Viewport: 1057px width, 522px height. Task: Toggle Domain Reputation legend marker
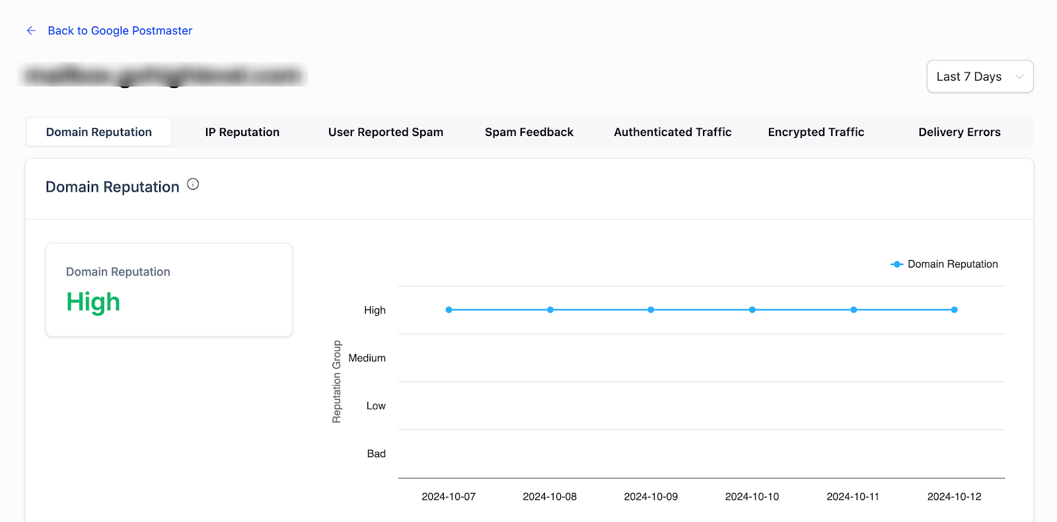point(896,264)
